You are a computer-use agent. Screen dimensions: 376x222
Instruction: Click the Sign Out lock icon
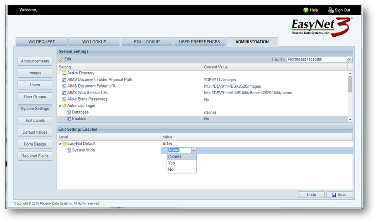(x=331, y=10)
